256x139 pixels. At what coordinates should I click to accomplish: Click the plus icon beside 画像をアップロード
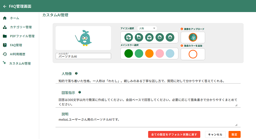click(182, 29)
